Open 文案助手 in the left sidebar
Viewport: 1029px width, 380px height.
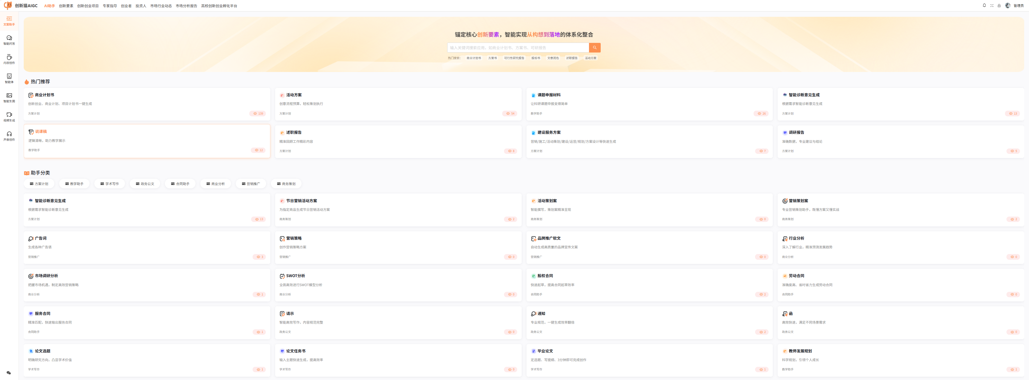(x=9, y=21)
